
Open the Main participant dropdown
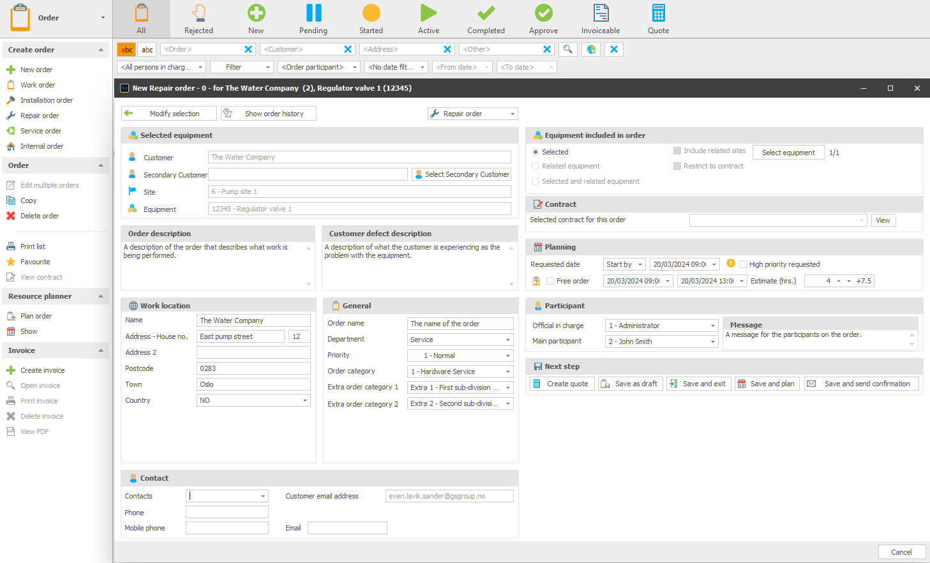[662, 342]
